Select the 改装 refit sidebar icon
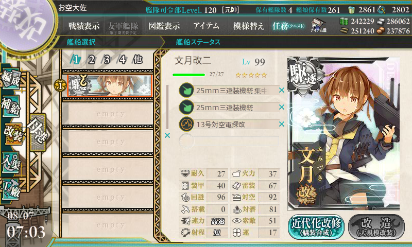The width and height of the screenshot is (412, 247). pos(12,134)
